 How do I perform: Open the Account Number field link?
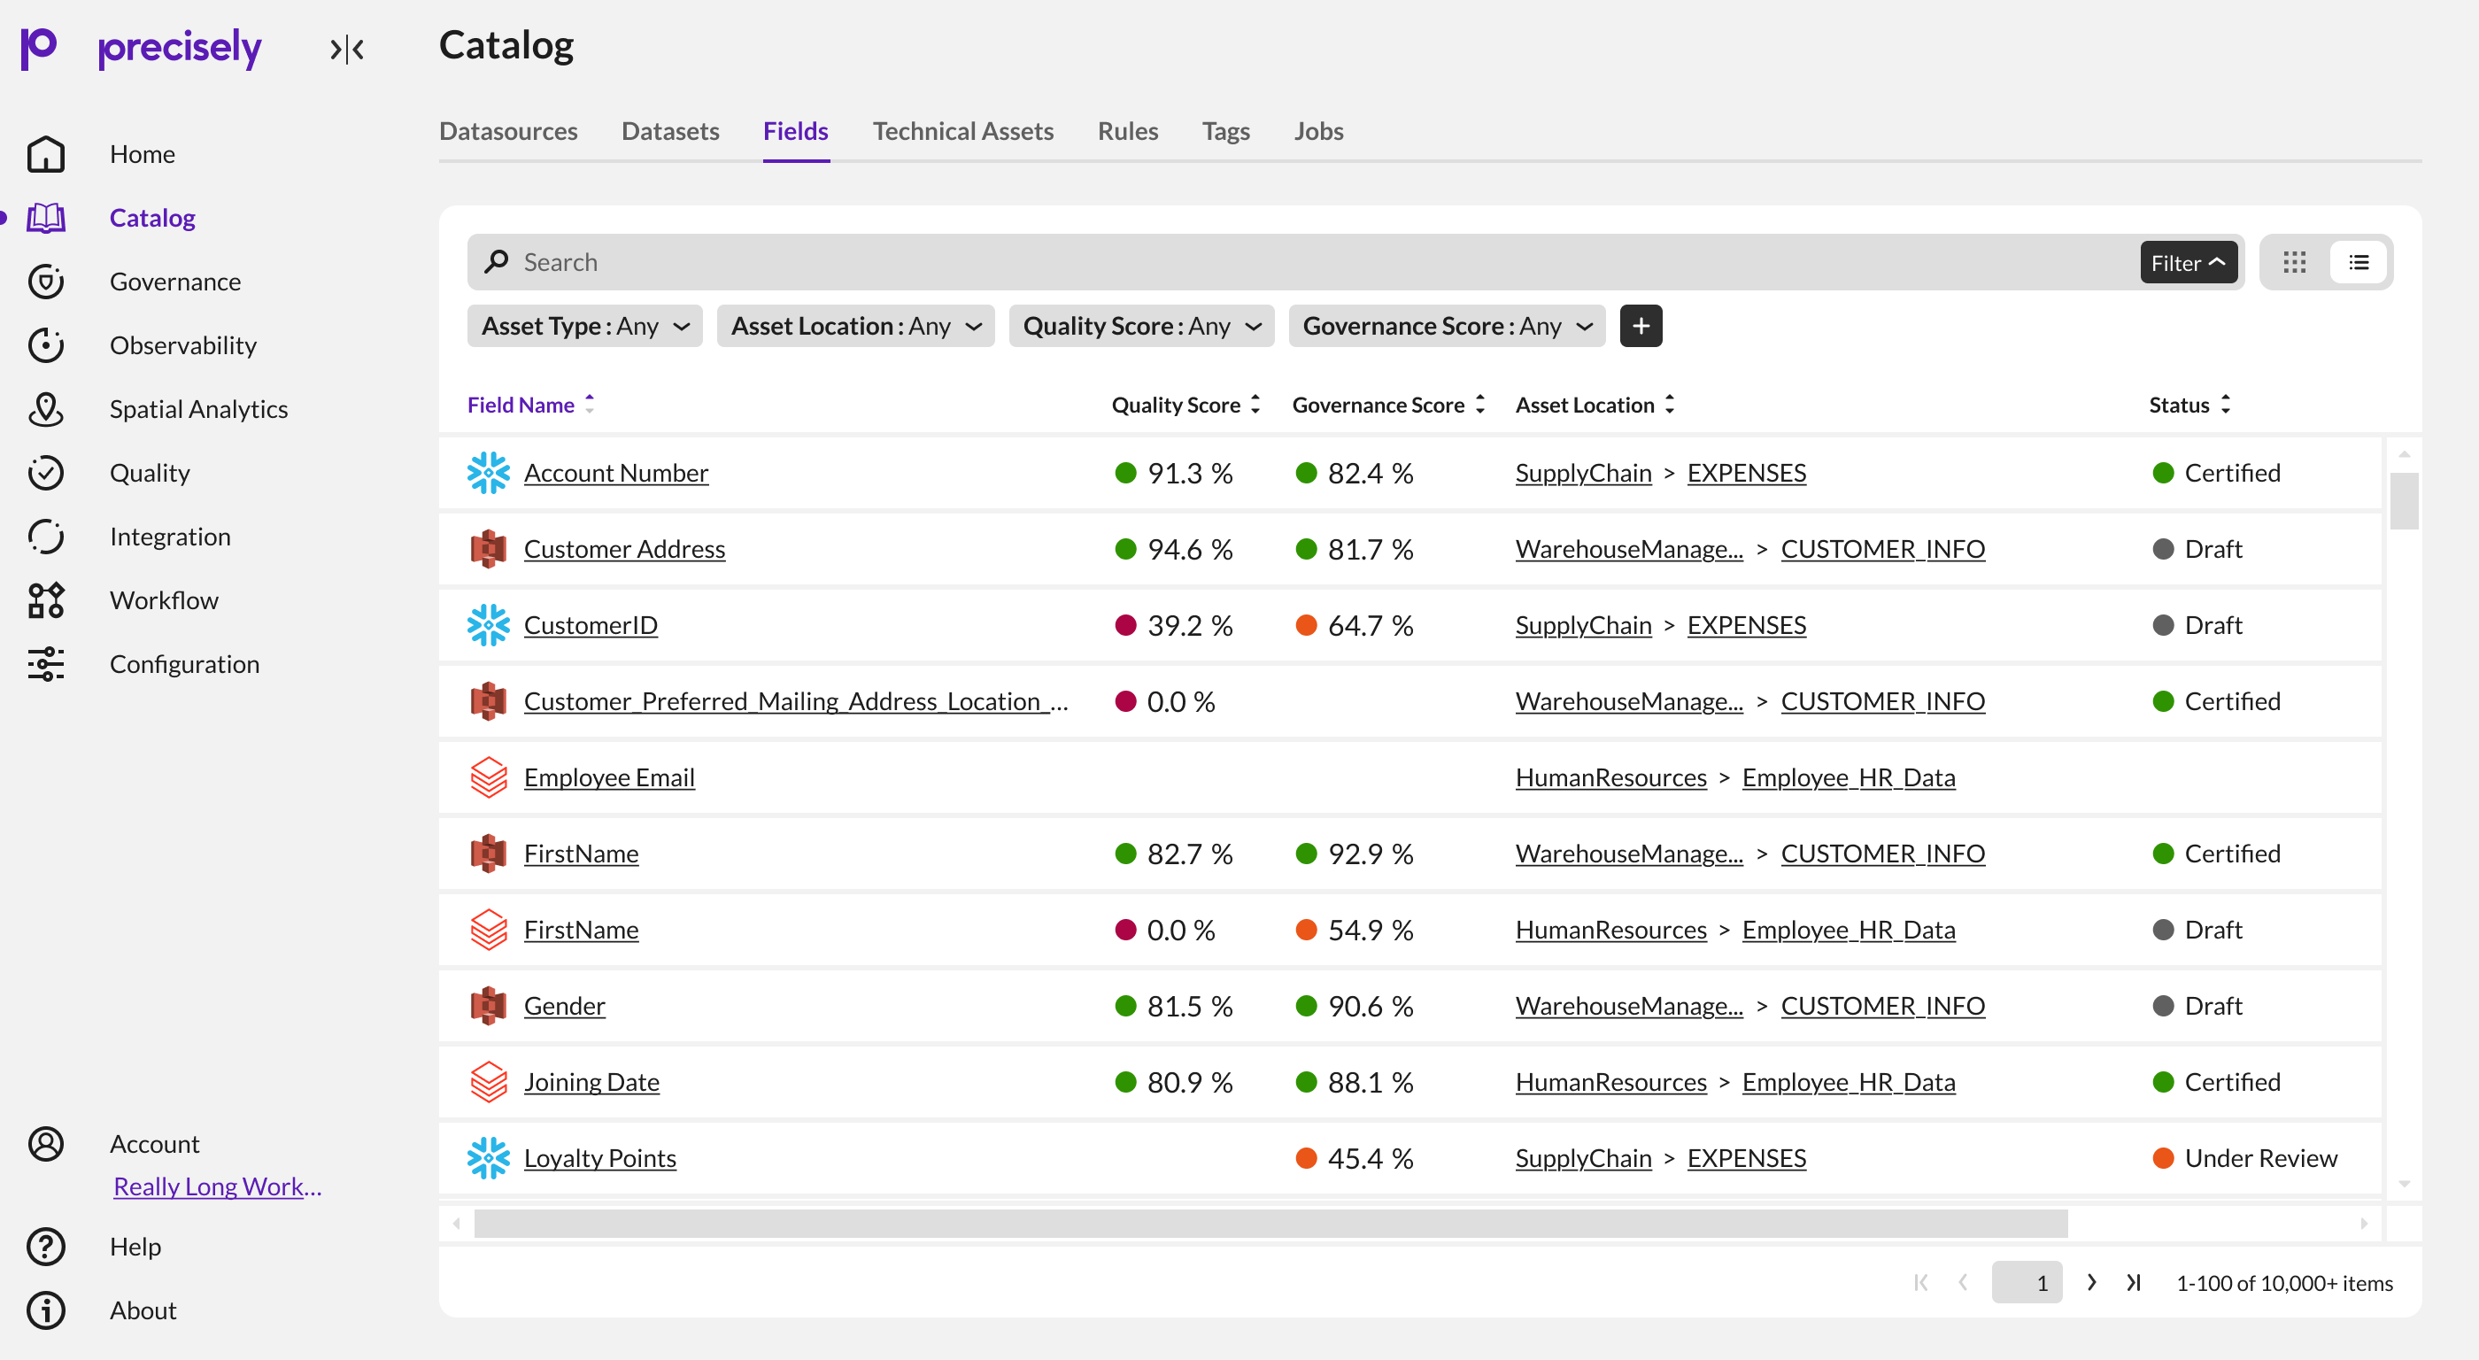click(616, 473)
